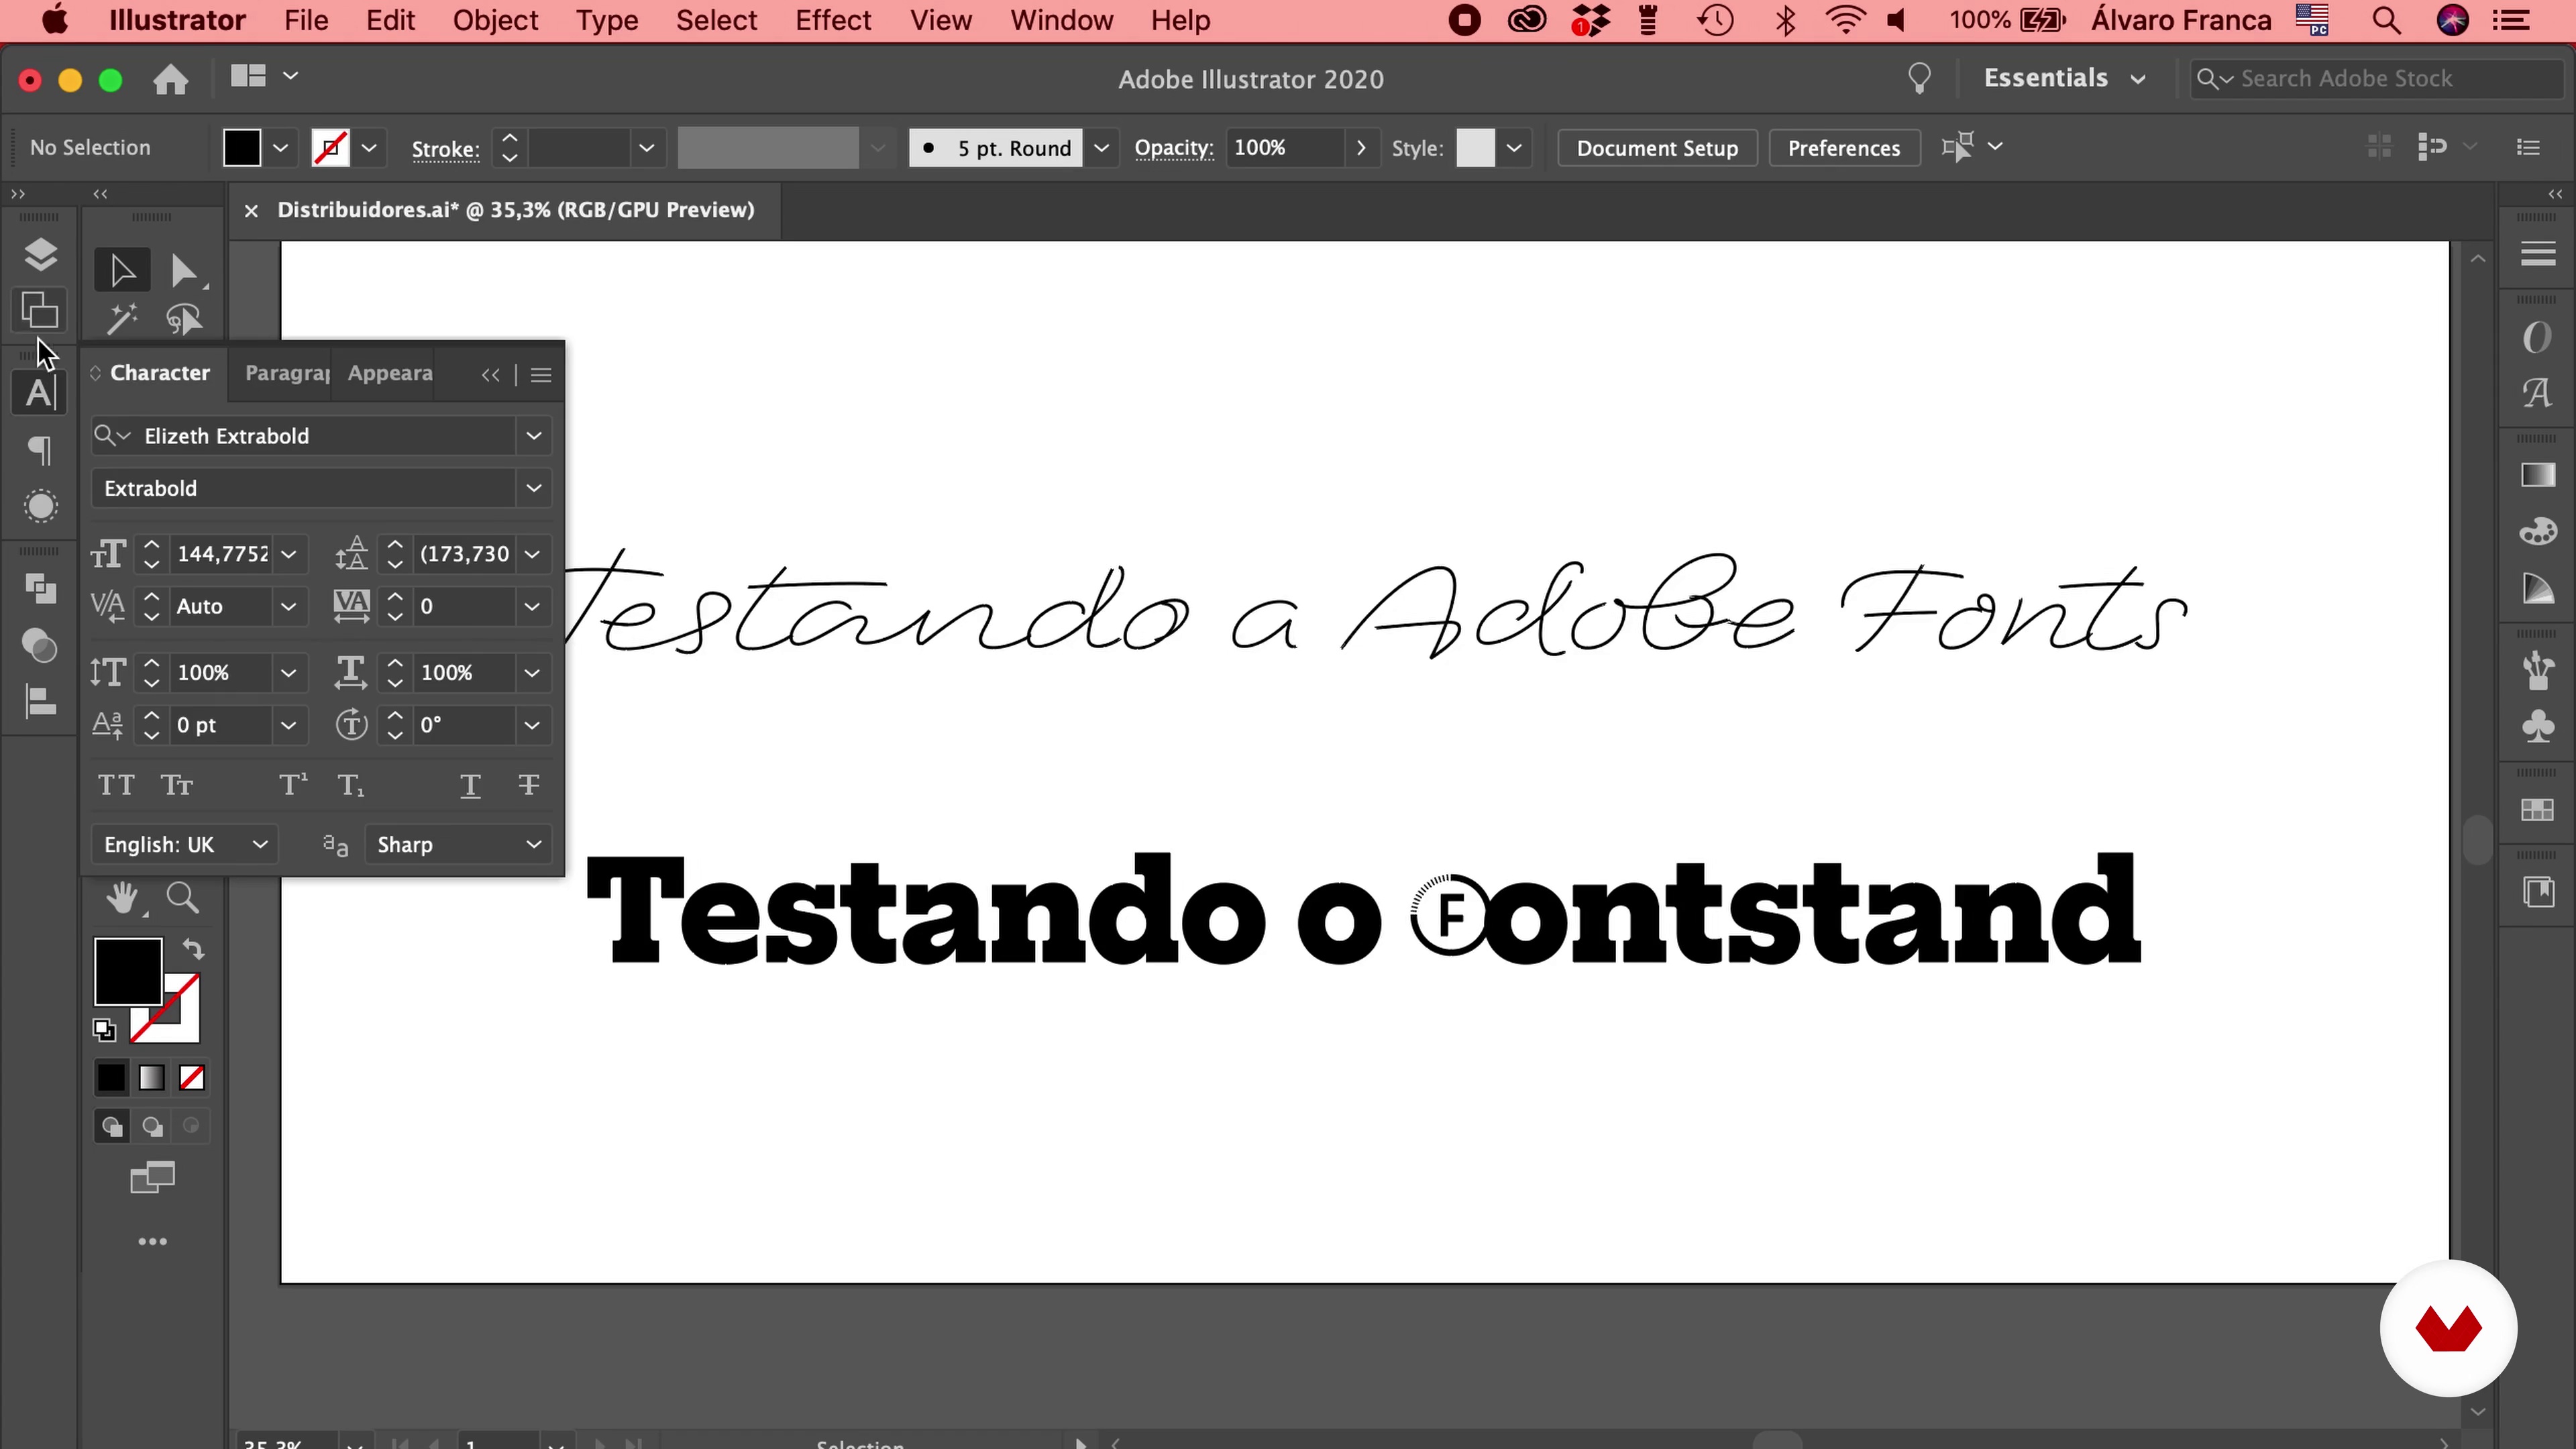Toggle Strikethrough formatting
Image resolution: width=2576 pixels, height=1449 pixels.
529,785
